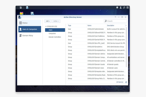Click the 'DNS Service Account' description cell
Image resolution: width=146 pixels, height=97 pixels.
pos(116,43)
